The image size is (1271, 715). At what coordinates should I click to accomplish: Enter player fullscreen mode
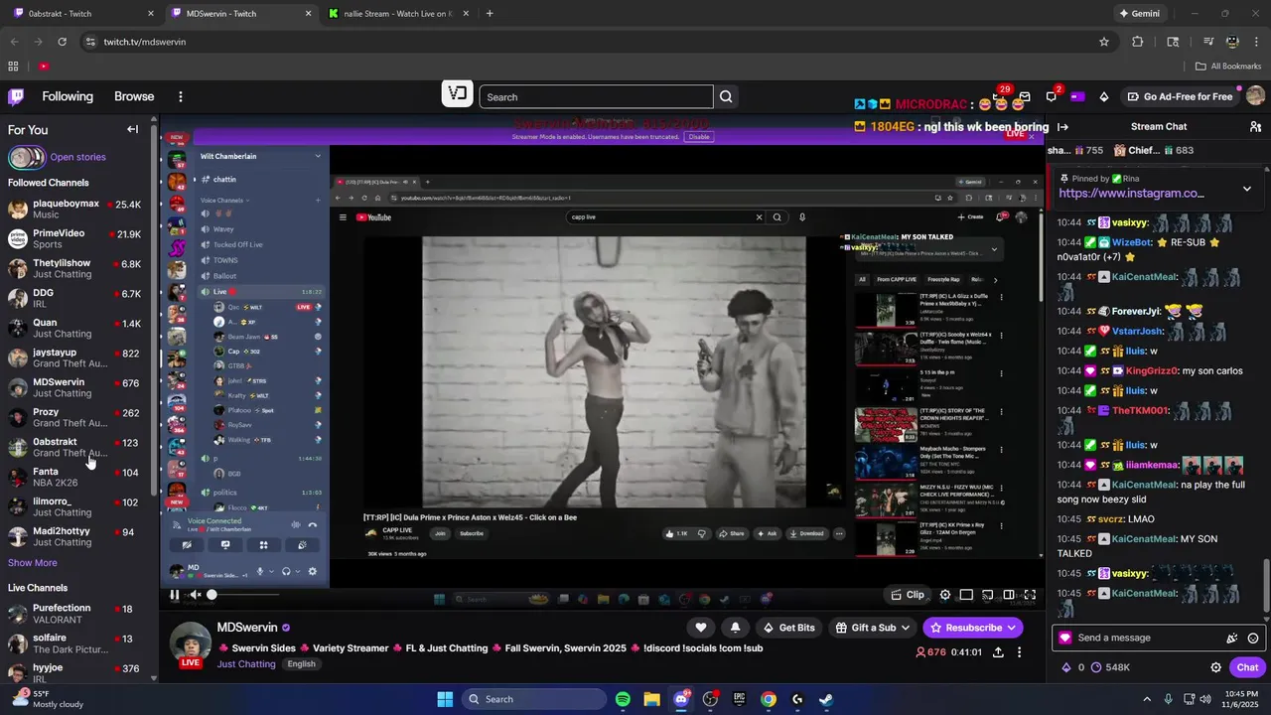pyautogui.click(x=1030, y=595)
